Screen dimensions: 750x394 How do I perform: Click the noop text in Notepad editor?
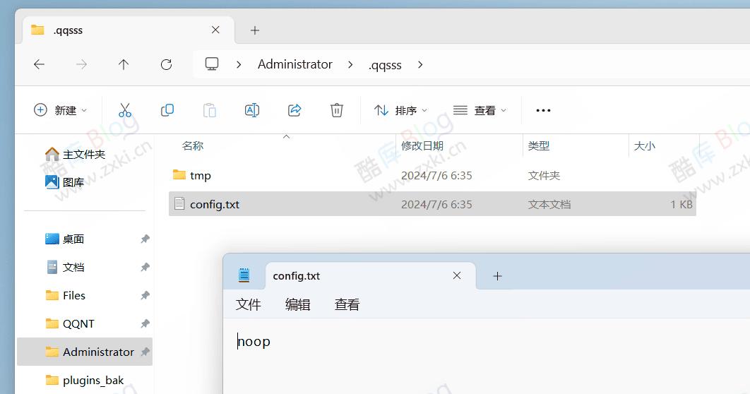(x=254, y=342)
